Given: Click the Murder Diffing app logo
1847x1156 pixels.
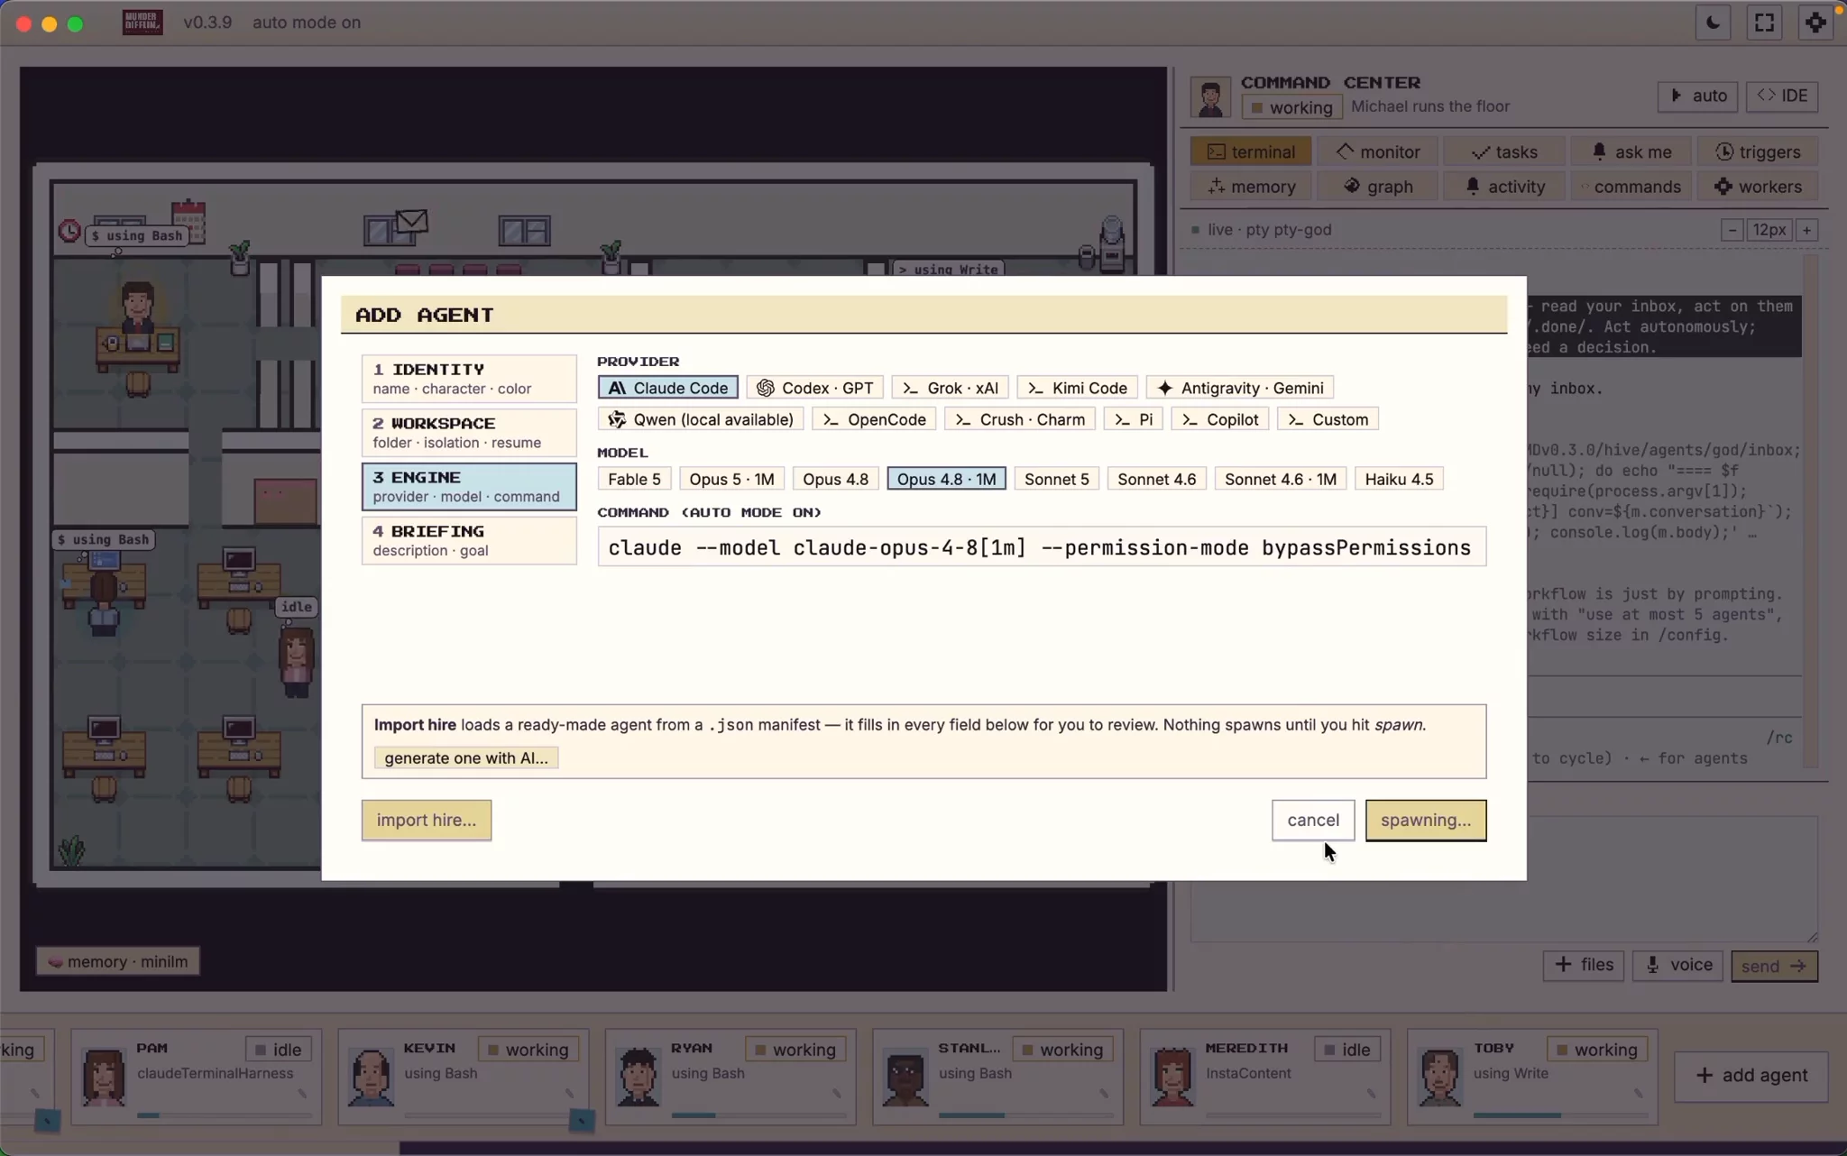Looking at the screenshot, I should pyautogui.click(x=142, y=23).
